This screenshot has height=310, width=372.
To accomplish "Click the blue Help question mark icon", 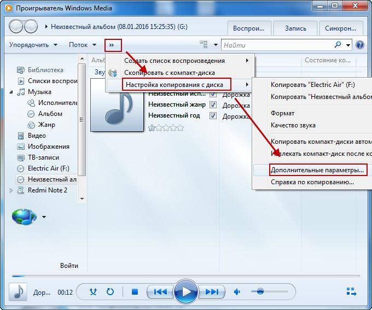I will pyautogui.click(x=360, y=45).
